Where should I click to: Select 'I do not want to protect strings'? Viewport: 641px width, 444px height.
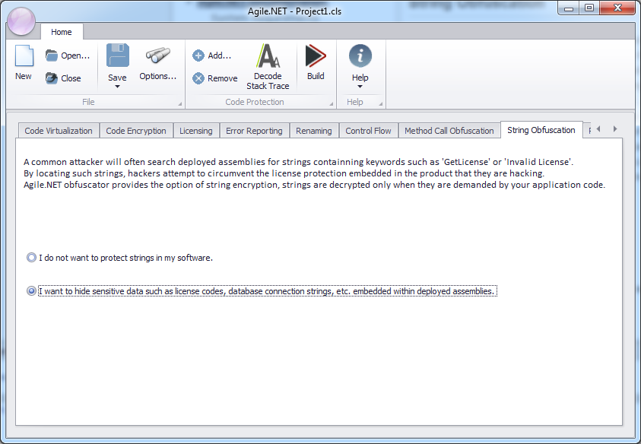pyautogui.click(x=31, y=258)
